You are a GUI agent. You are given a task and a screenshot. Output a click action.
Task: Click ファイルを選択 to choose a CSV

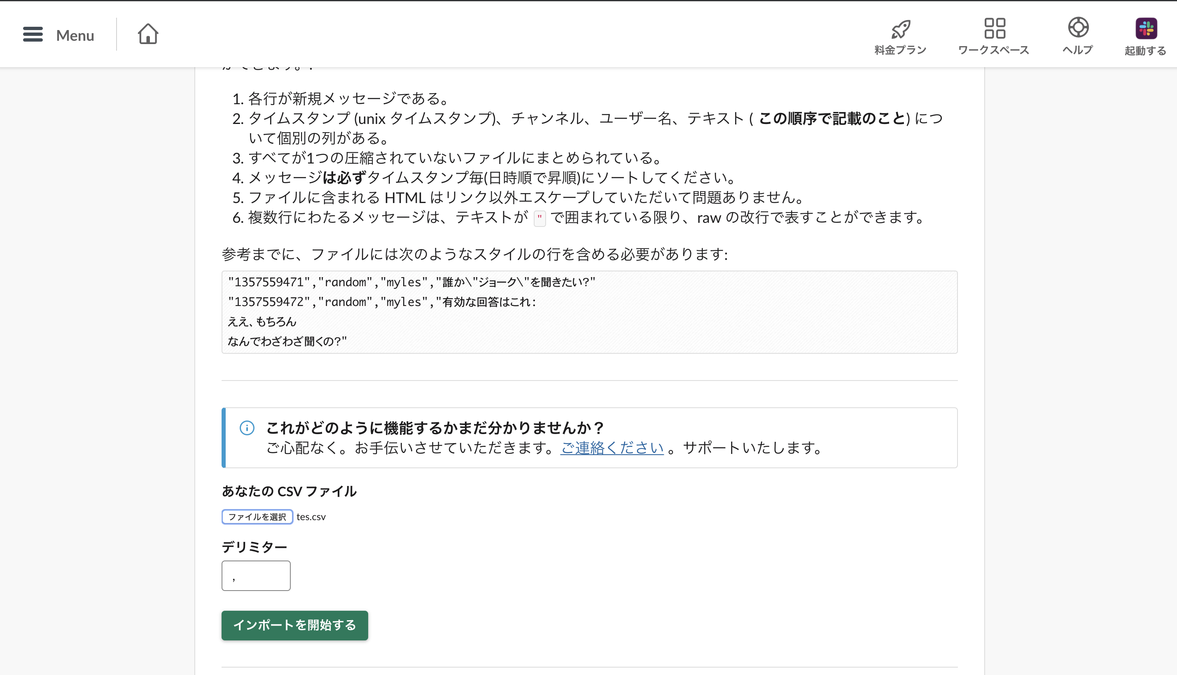coord(257,516)
